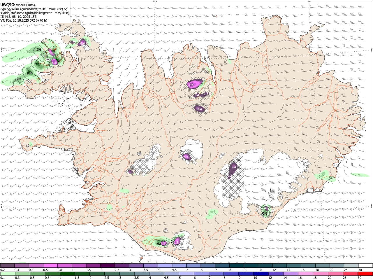Click the 0.3 snowfall value over Vatnajökull

[234, 167]
